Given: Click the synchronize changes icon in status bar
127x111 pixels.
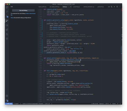Looking at the screenshot, I should (x=21, y=104).
